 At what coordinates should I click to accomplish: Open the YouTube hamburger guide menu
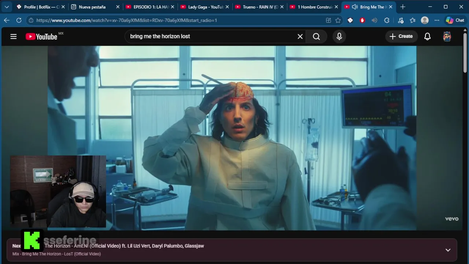click(x=14, y=36)
